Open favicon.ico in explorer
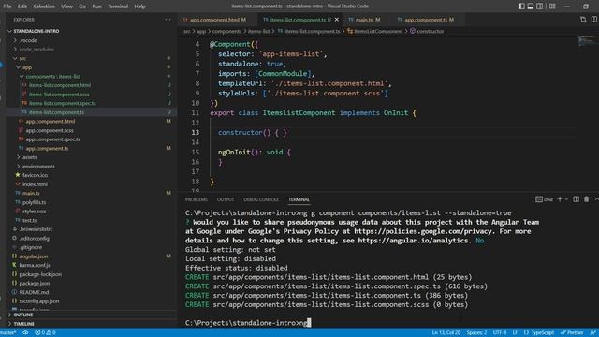This screenshot has width=599, height=337. click(x=35, y=175)
